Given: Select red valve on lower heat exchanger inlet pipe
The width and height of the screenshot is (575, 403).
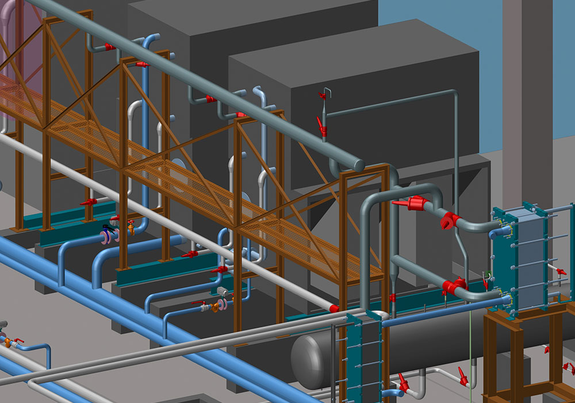Looking at the screenshot, I should 455,285.
